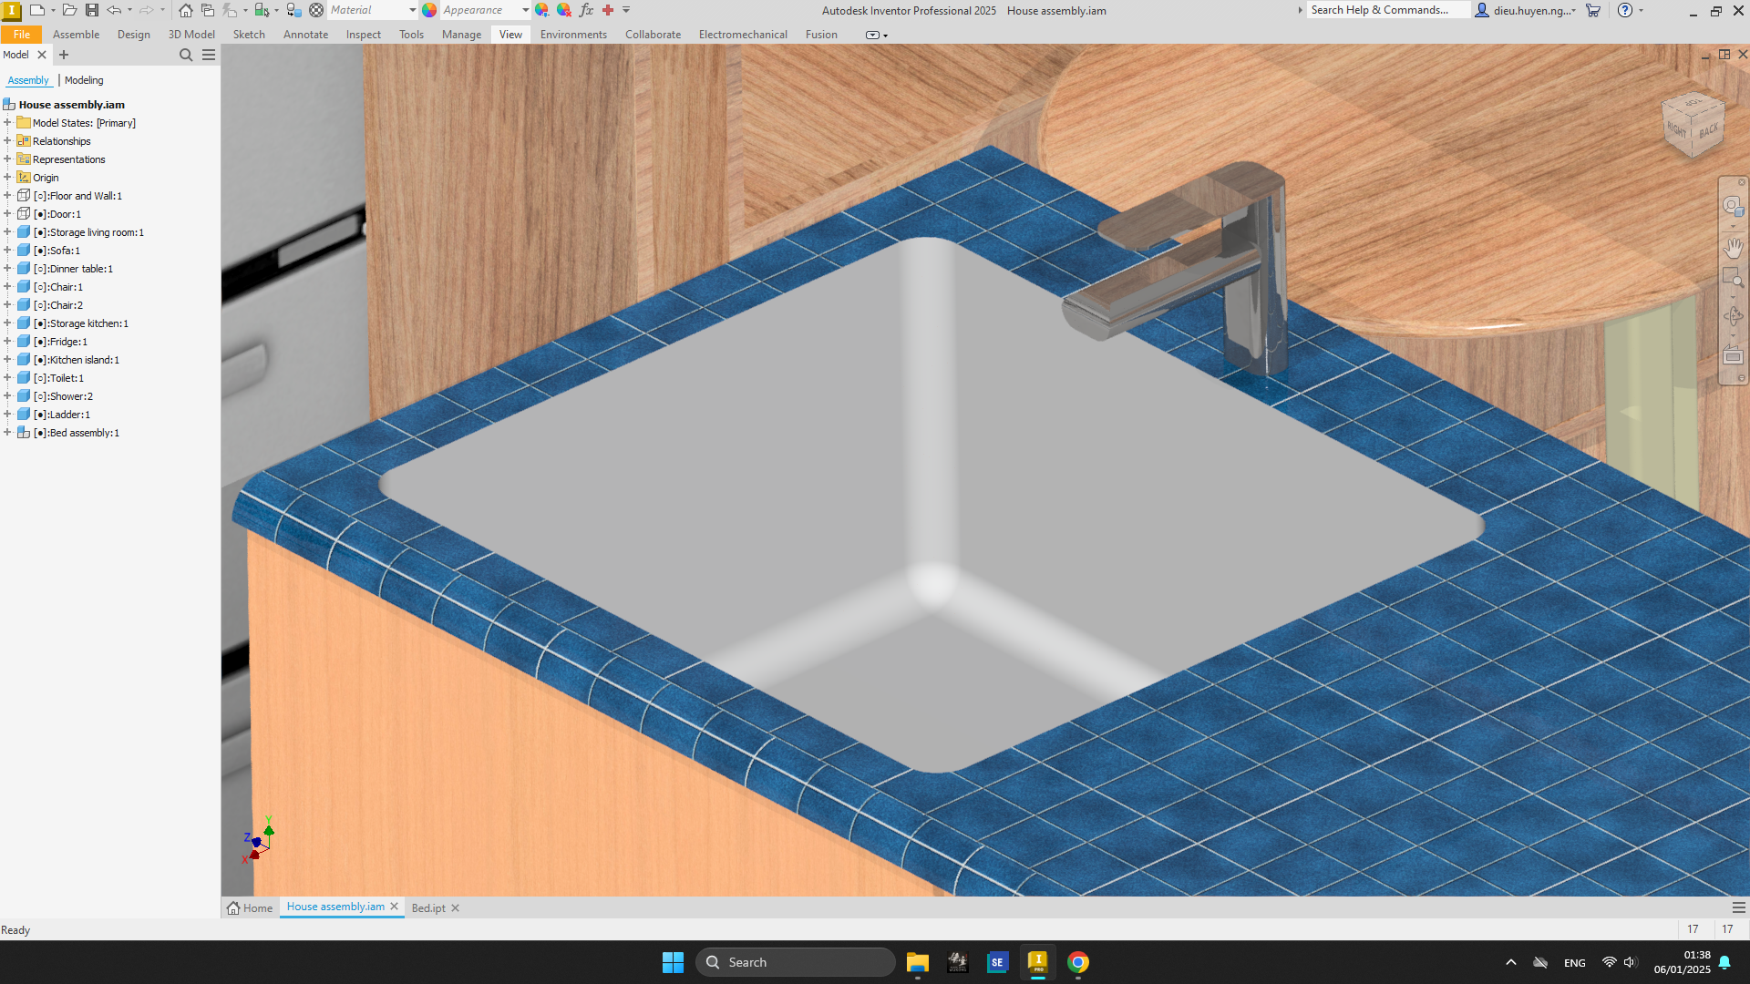Click the sphere material icon in toolbar
The image size is (1750, 984).
316,10
